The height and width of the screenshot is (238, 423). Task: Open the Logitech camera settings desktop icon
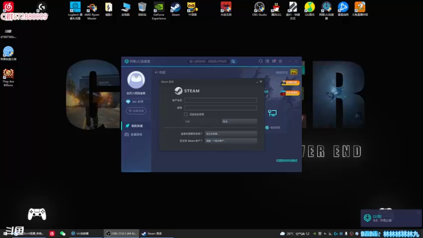click(x=75, y=11)
